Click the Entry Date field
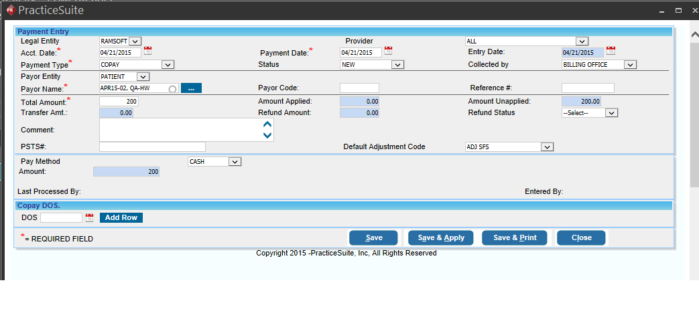Screen dimensions: 699x309 tap(582, 52)
